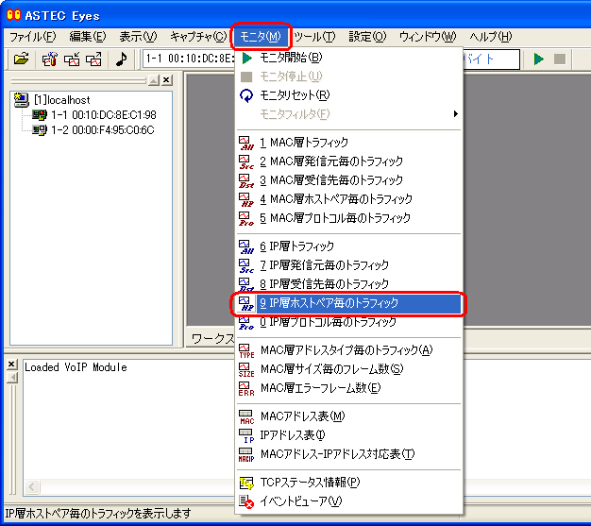Click the MAC層アドレスタイプ毎のトラフィック TYPE icon
The width and height of the screenshot is (591, 526).
pos(246,350)
